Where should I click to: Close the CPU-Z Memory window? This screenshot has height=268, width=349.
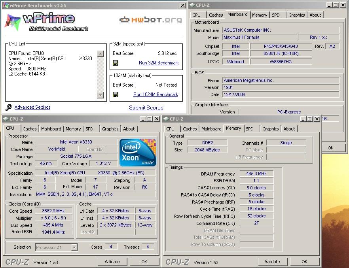click(x=317, y=119)
